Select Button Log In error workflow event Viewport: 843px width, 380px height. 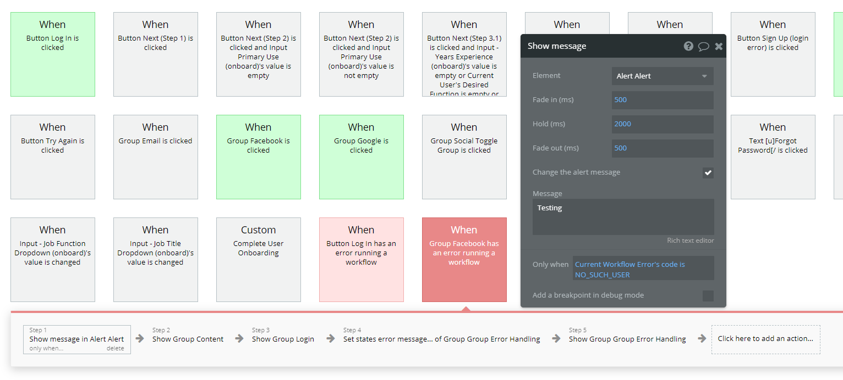point(361,260)
